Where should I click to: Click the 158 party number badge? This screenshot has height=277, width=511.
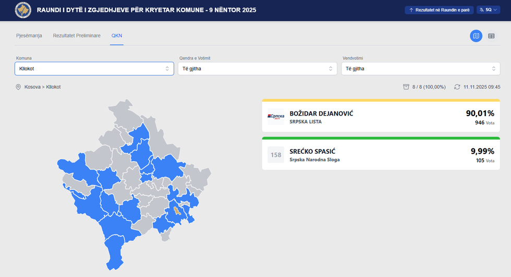click(276, 155)
